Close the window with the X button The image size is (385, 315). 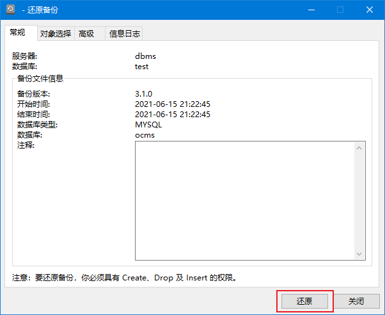pos(370,10)
